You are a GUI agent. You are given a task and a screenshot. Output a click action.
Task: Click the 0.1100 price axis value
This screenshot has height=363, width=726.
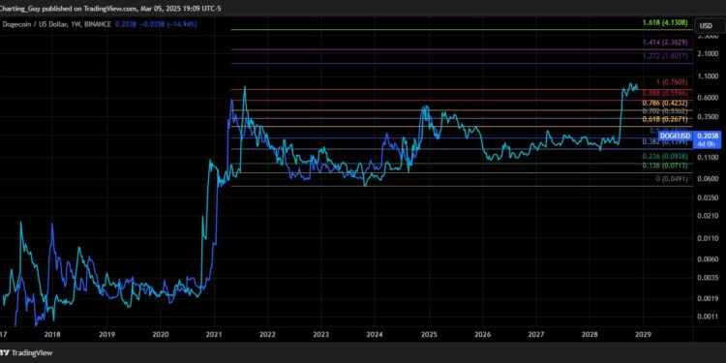[x=709, y=158]
